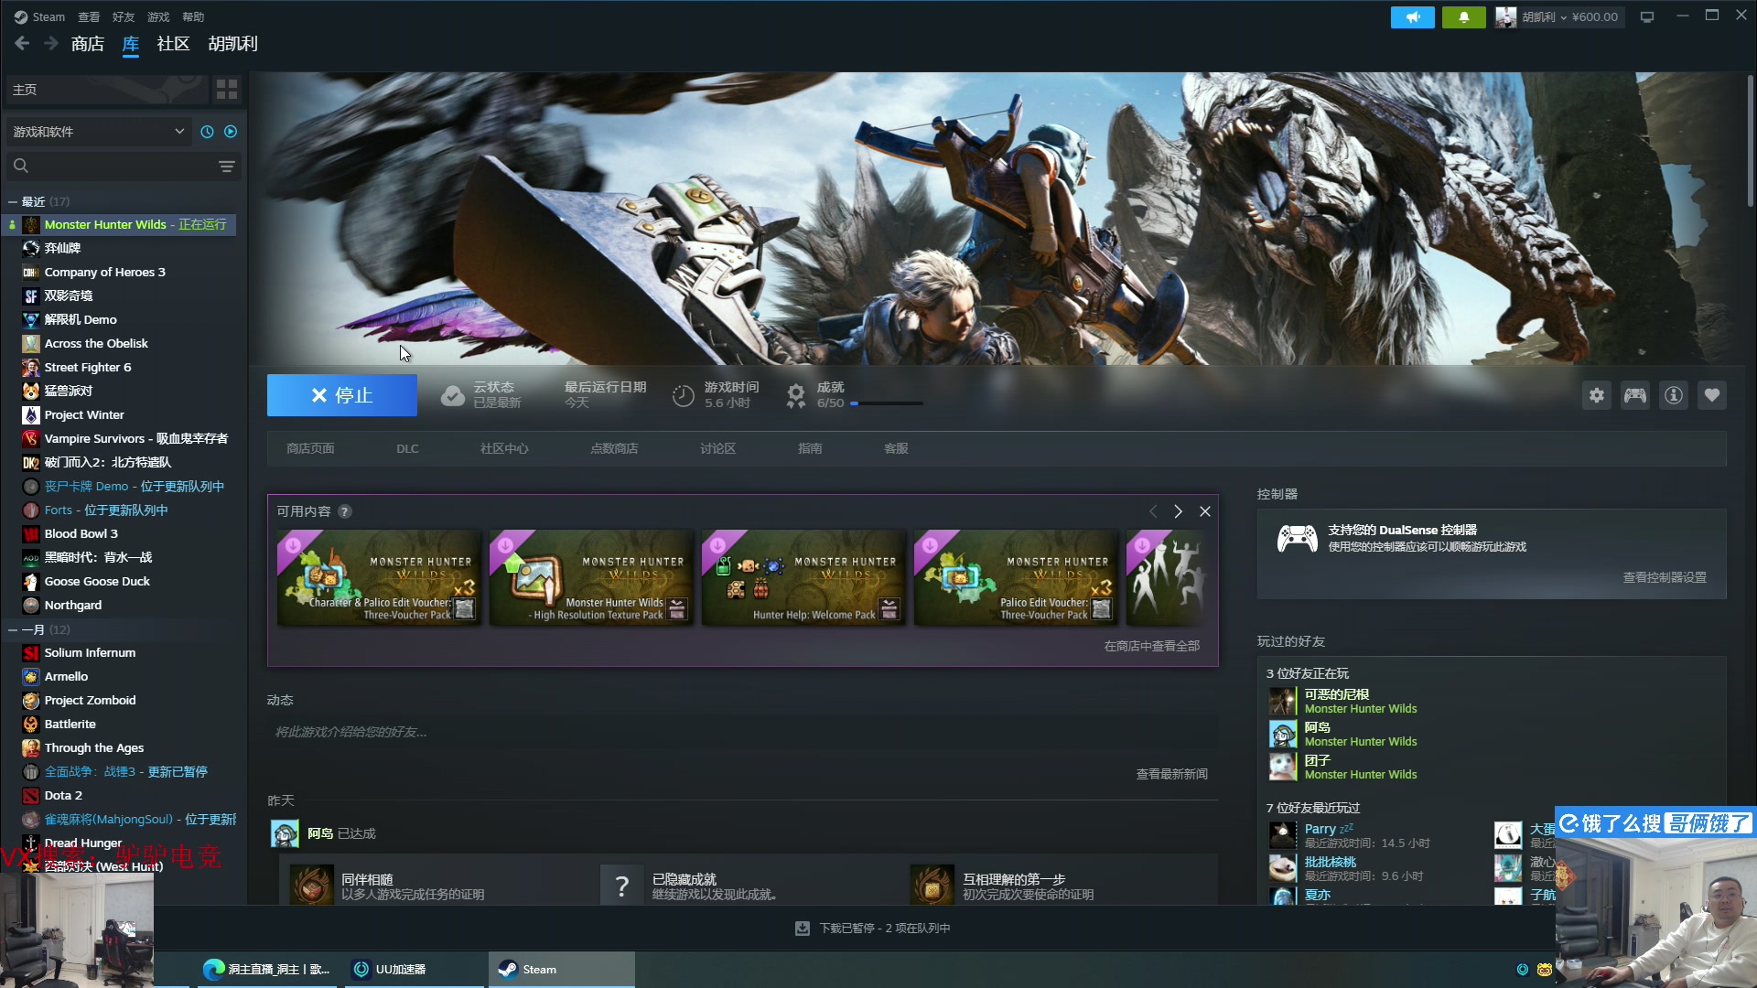Open achievements trophy icon
The image size is (1757, 988).
[x=796, y=395]
